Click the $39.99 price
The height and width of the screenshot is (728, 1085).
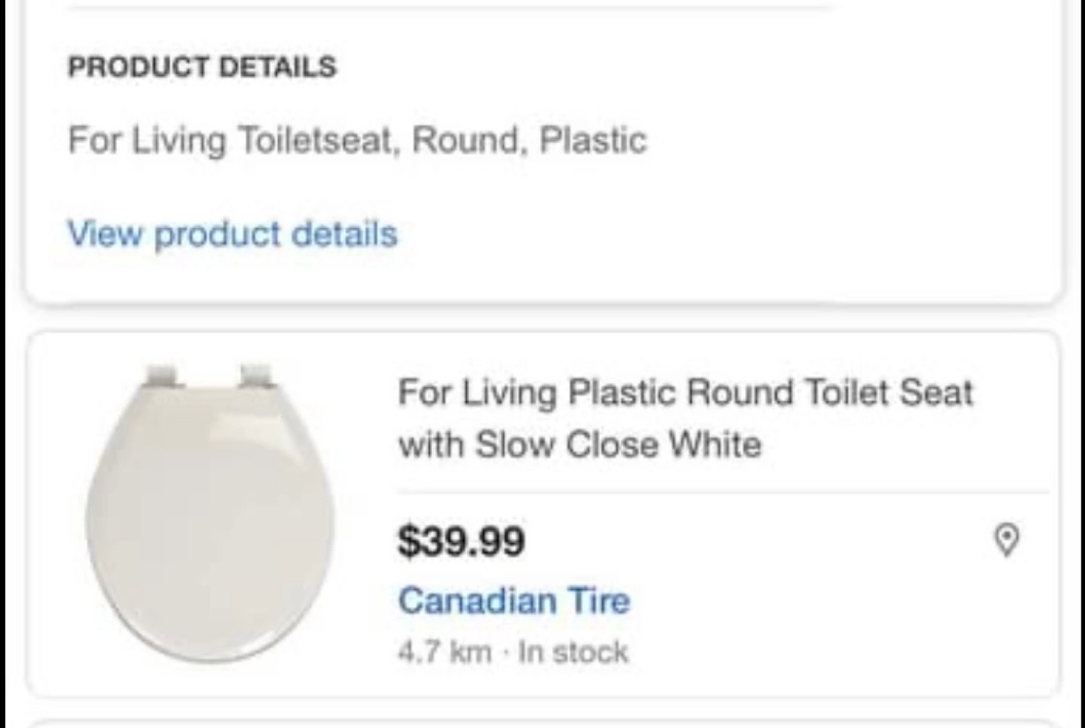[x=461, y=541]
